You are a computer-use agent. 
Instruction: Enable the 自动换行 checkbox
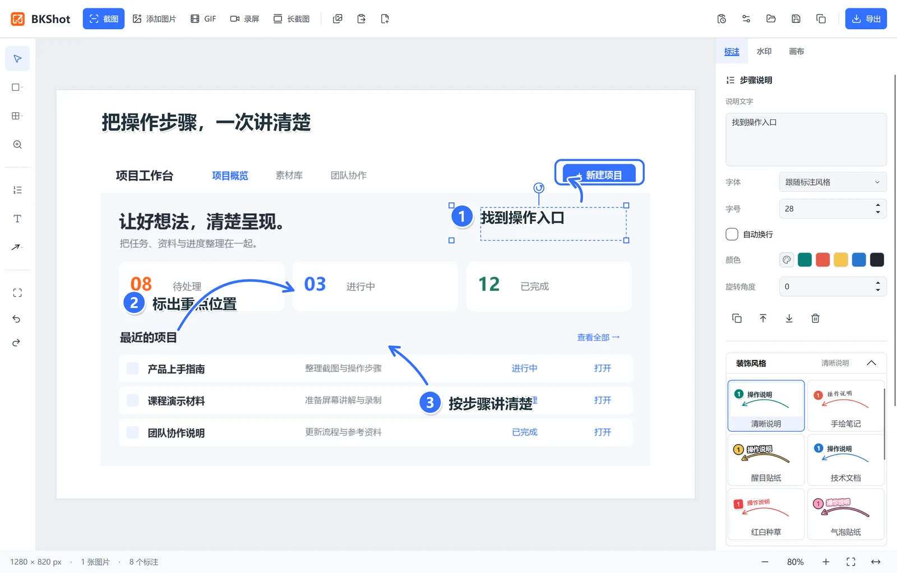point(732,234)
